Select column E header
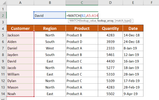Viewport: 159px width, 100px height. pyautogui.click(x=133, y=3)
